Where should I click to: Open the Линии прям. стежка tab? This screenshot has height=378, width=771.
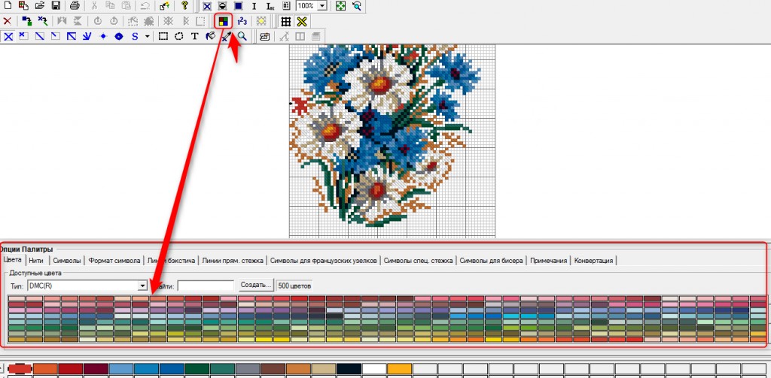232,261
